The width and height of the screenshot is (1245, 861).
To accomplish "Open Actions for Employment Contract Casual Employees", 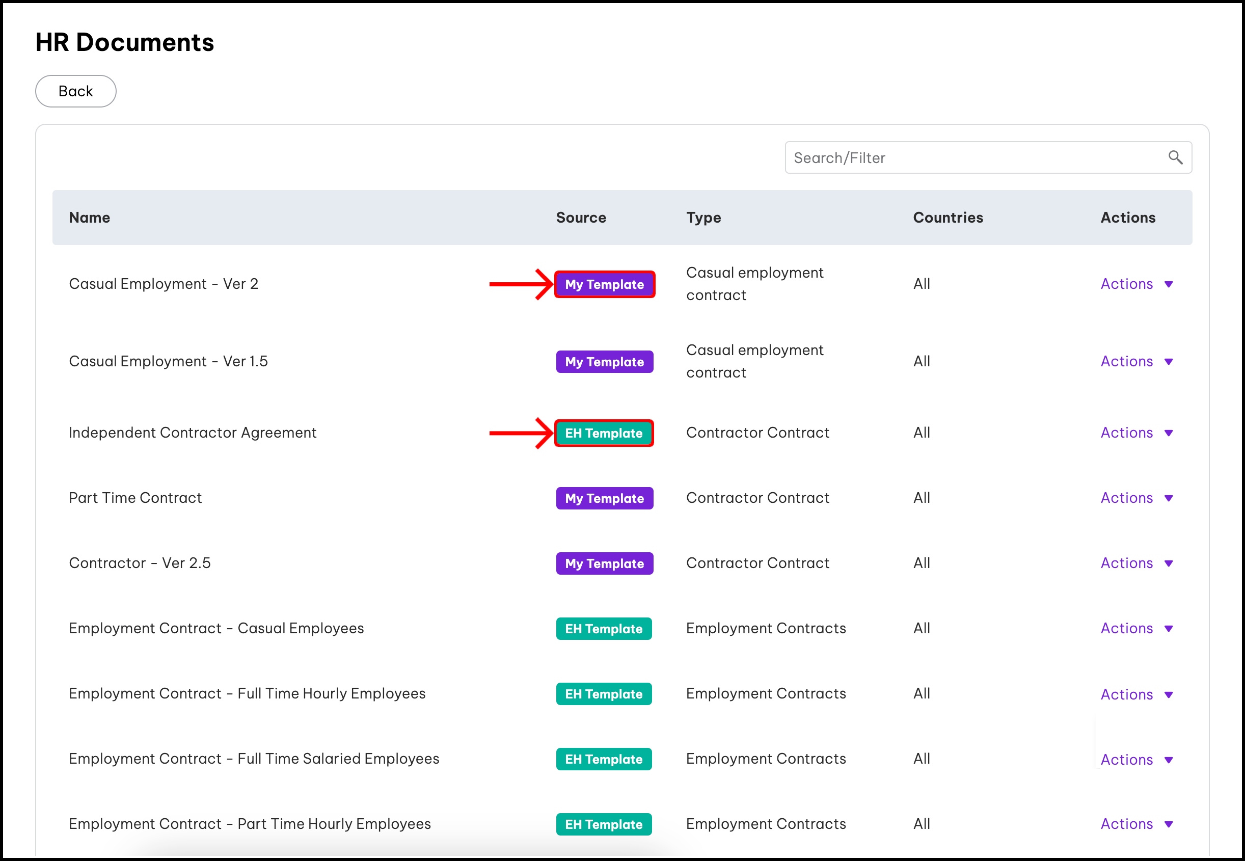I will [1136, 629].
